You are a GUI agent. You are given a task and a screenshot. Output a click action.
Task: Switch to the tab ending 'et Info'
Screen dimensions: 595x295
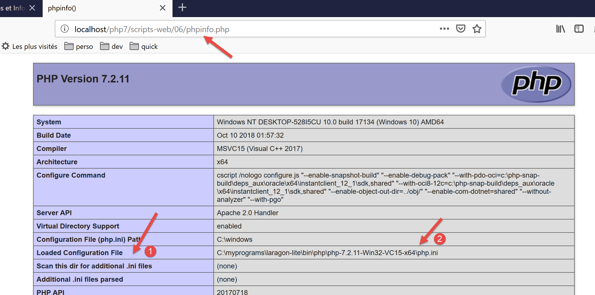pyautogui.click(x=13, y=8)
